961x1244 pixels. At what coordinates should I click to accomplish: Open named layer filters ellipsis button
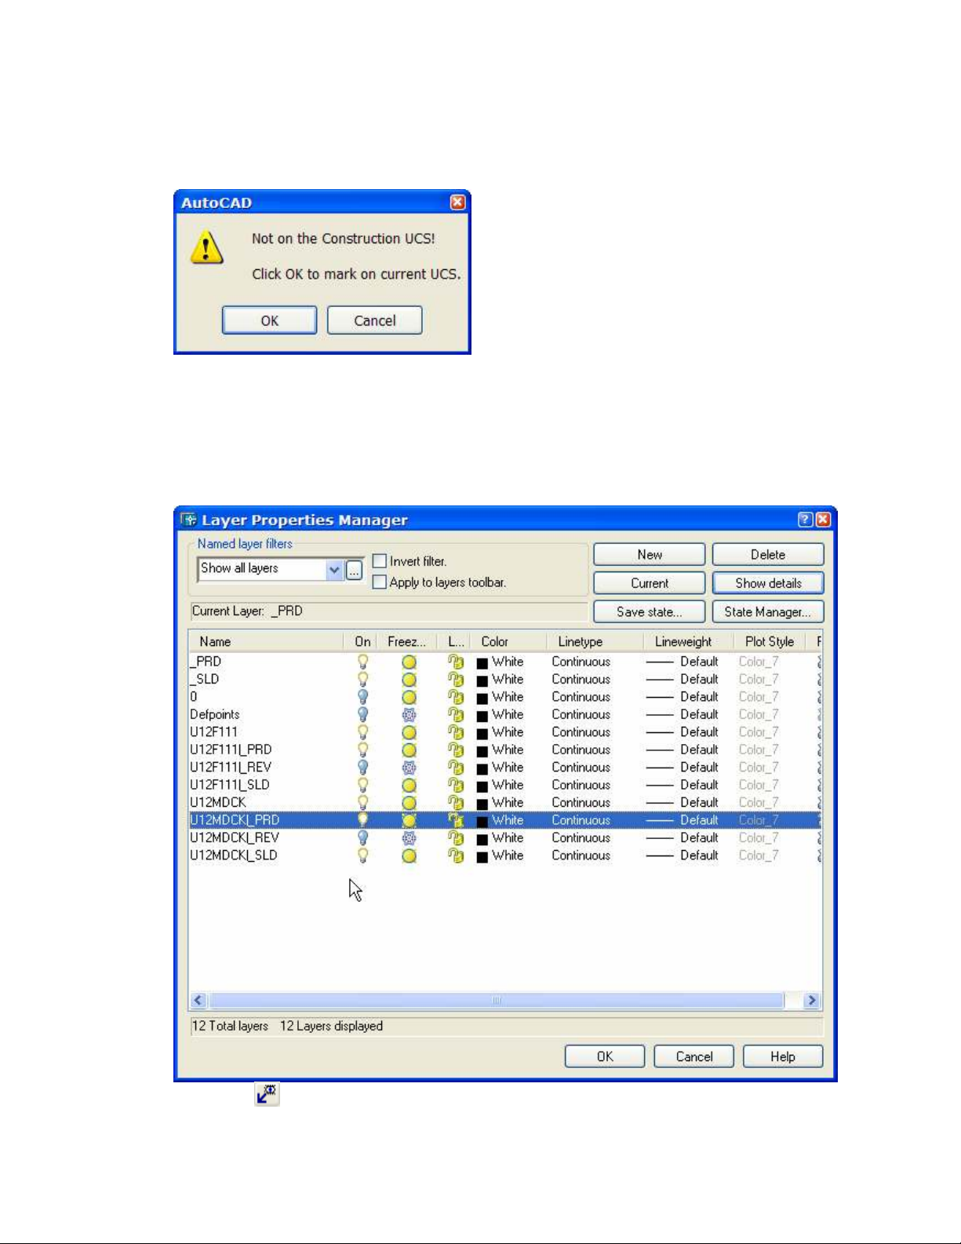355,570
